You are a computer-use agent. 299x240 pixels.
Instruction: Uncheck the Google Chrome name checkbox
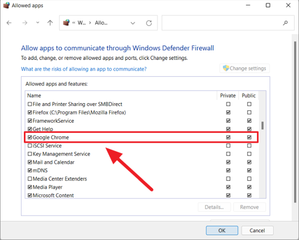(x=30, y=137)
